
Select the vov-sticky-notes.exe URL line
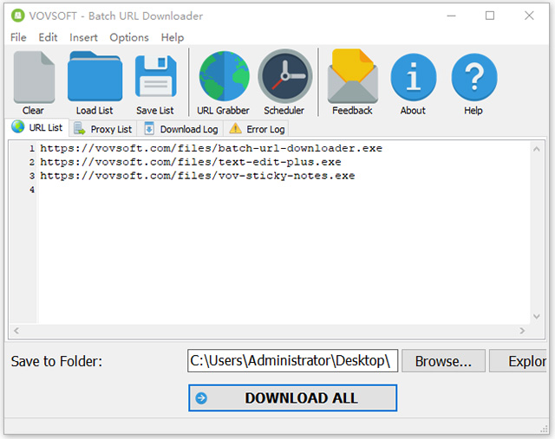point(198,176)
